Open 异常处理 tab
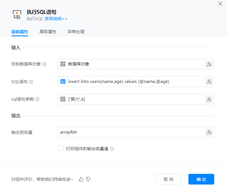The image size is (227, 187). coord(76,32)
